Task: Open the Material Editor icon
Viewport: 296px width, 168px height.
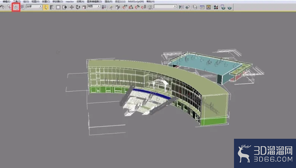Action: pos(216,7)
